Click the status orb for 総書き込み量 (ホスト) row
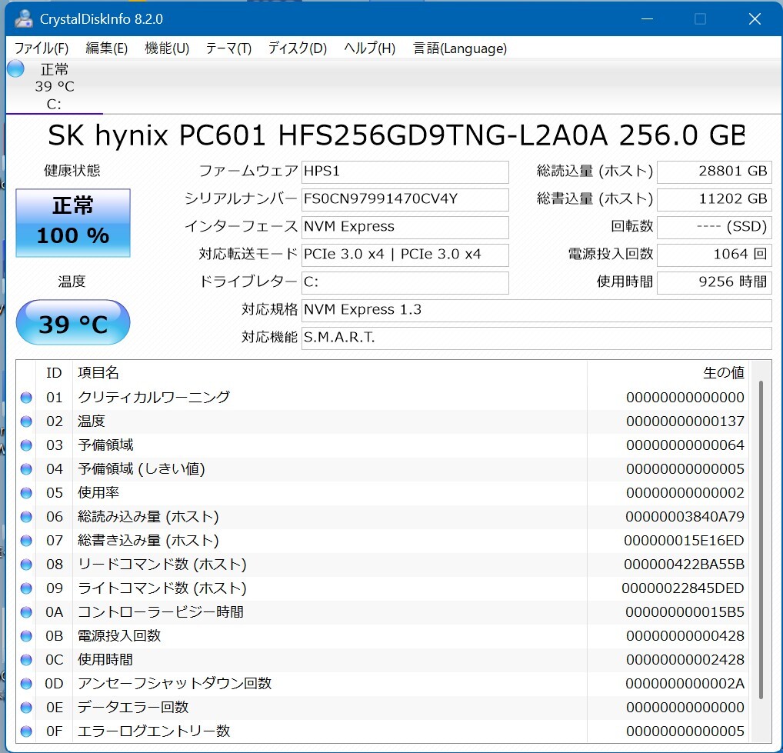 click(26, 541)
